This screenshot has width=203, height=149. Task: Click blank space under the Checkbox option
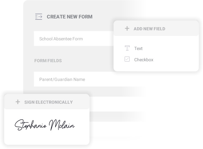coord(156,67)
